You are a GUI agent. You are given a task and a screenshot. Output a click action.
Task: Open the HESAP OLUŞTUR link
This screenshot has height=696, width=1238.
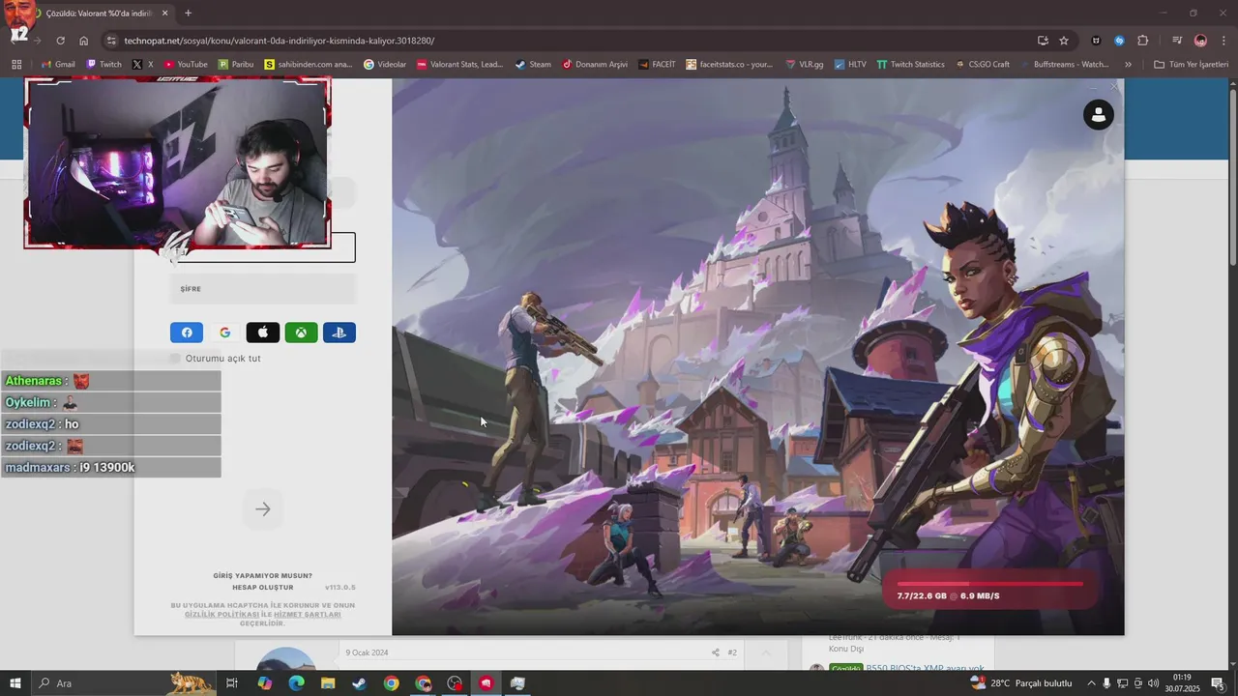262,588
